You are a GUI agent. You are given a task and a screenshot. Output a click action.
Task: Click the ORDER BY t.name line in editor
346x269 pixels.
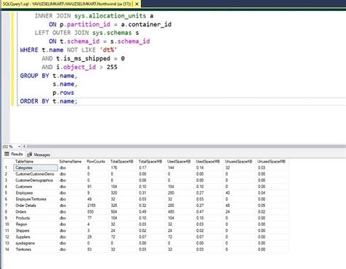pyautogui.click(x=49, y=101)
